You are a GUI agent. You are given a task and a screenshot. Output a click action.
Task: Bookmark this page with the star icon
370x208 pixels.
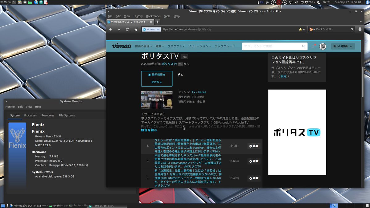300,29
